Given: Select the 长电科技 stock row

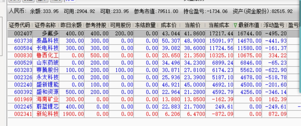Looking at the screenshot, I should click(x=153, y=48).
